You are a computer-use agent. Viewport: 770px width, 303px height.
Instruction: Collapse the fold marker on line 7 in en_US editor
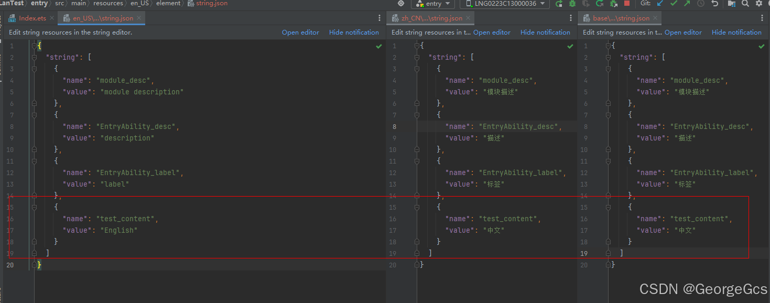pos(34,115)
